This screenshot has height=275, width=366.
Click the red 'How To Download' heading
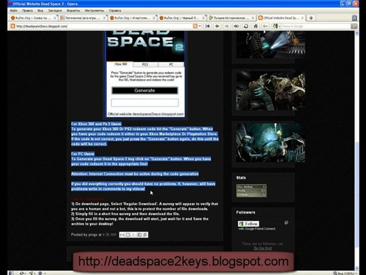tap(88, 199)
